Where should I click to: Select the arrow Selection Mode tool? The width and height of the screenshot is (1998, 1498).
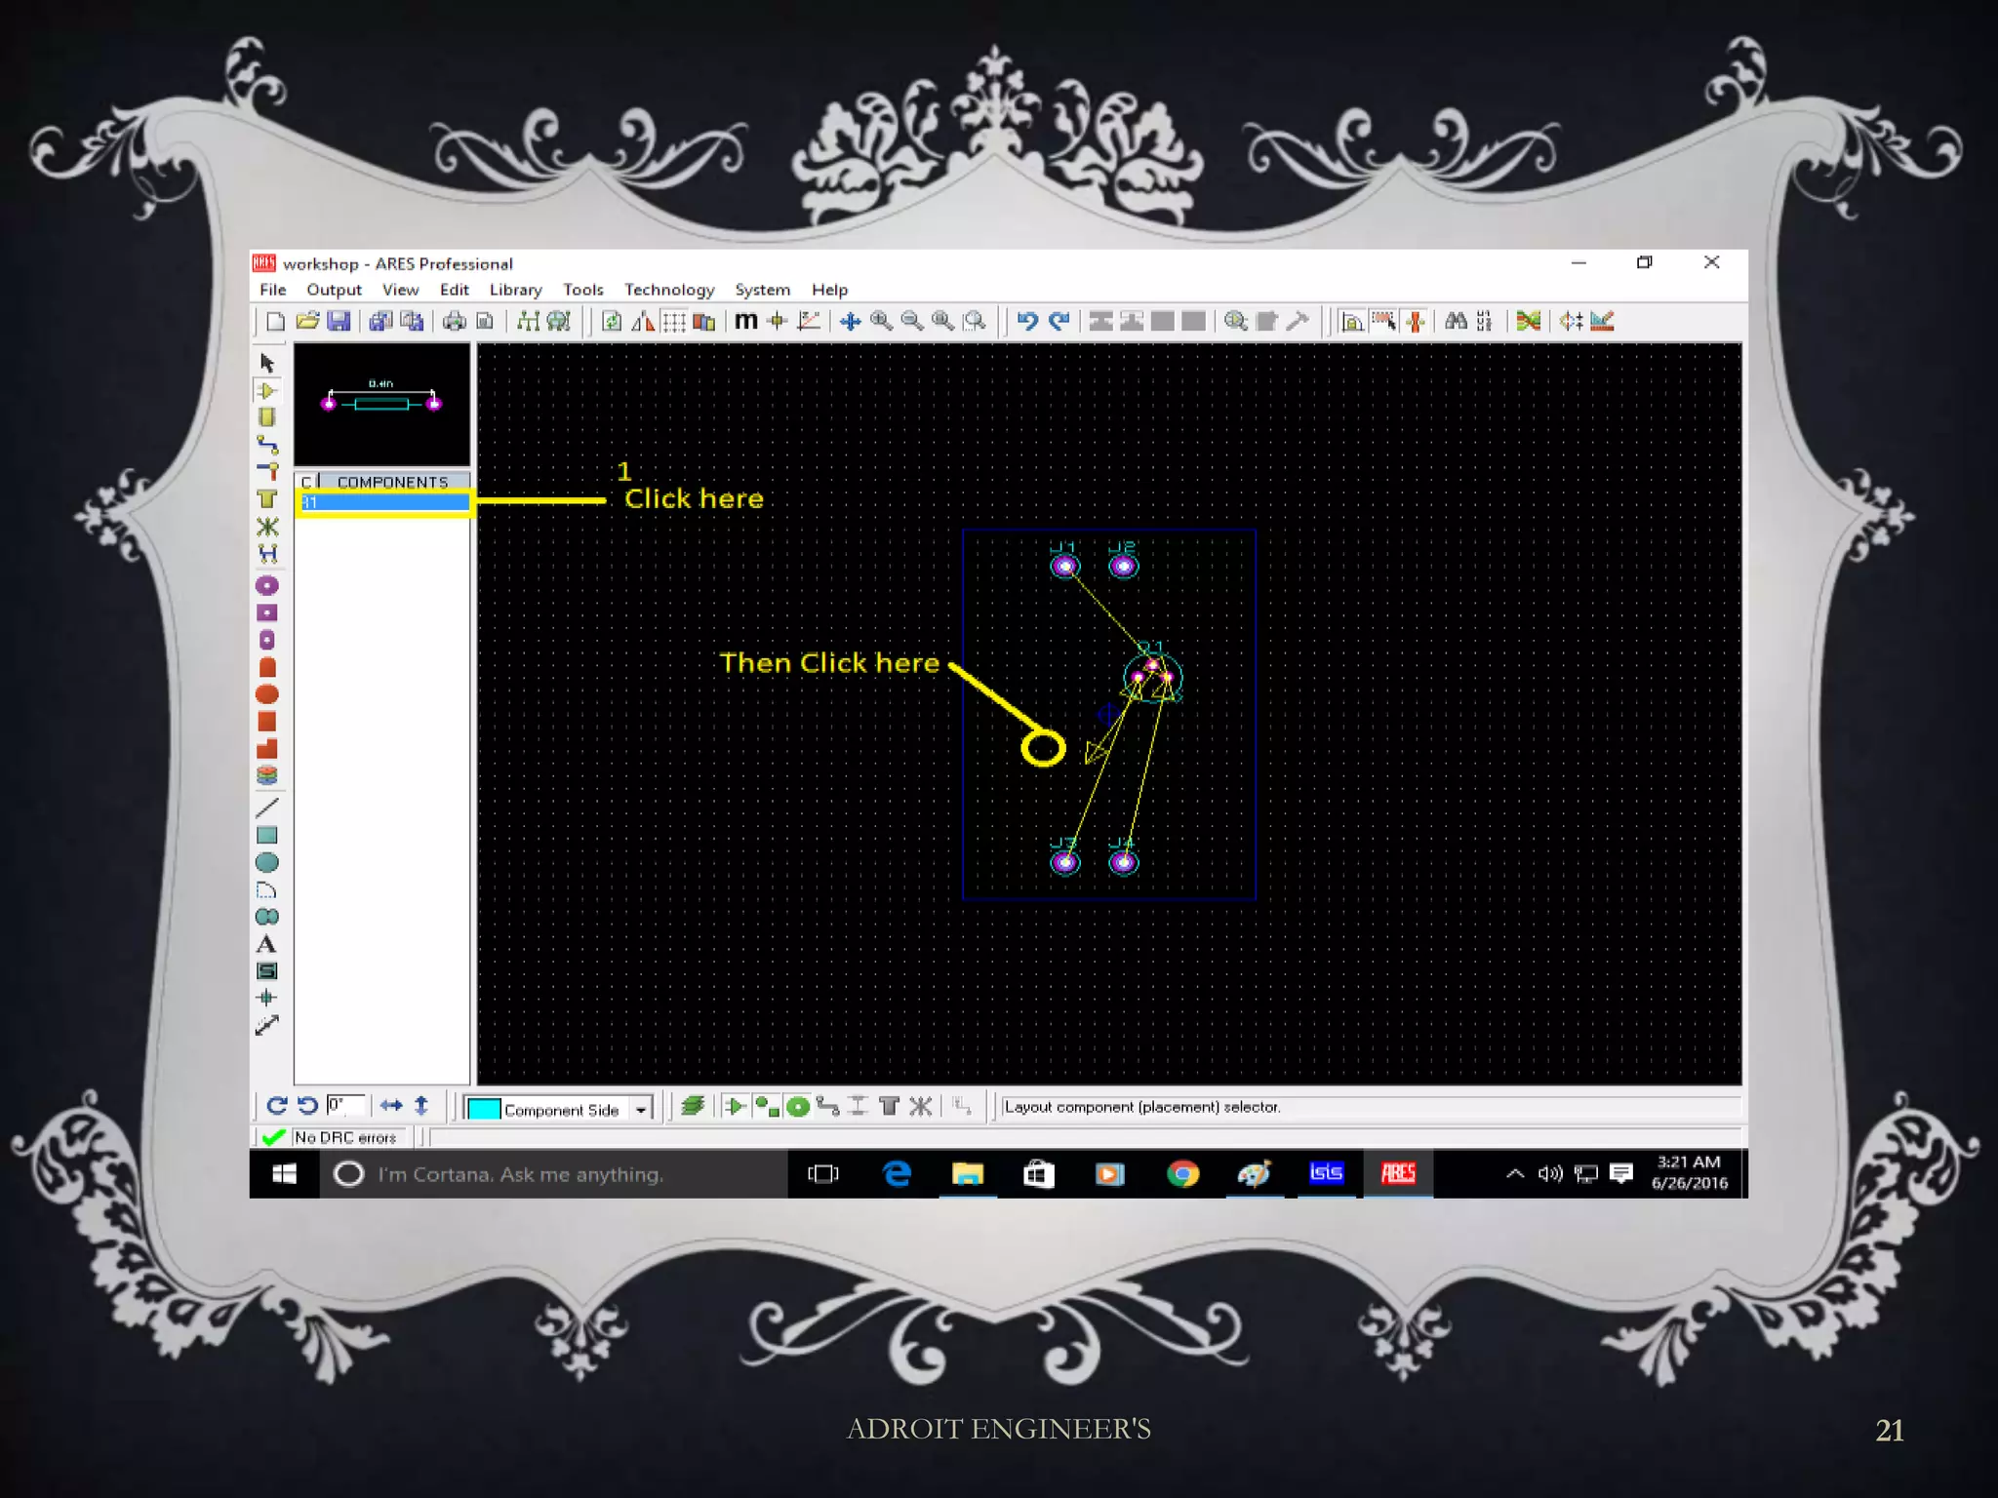click(267, 363)
